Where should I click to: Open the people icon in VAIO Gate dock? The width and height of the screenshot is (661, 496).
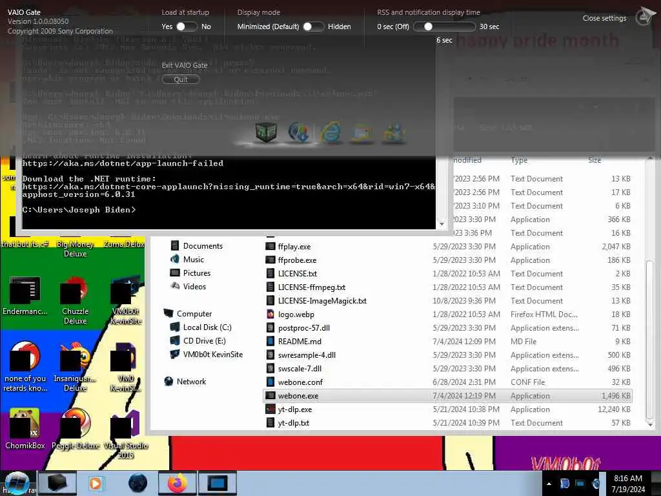[x=394, y=133]
